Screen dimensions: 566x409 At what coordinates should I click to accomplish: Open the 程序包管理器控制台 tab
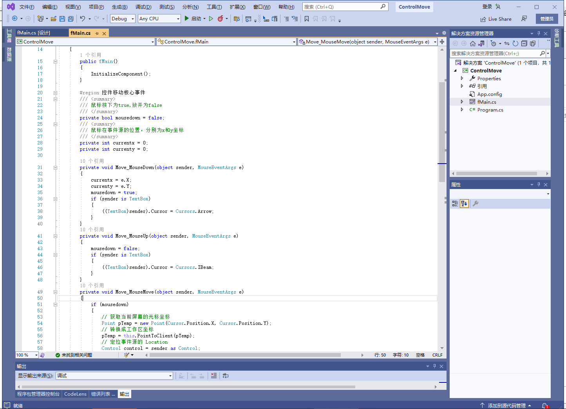38,394
